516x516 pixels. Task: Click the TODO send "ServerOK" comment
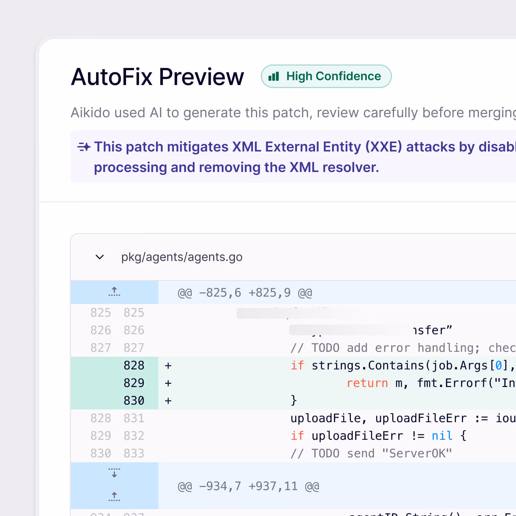[x=371, y=453]
